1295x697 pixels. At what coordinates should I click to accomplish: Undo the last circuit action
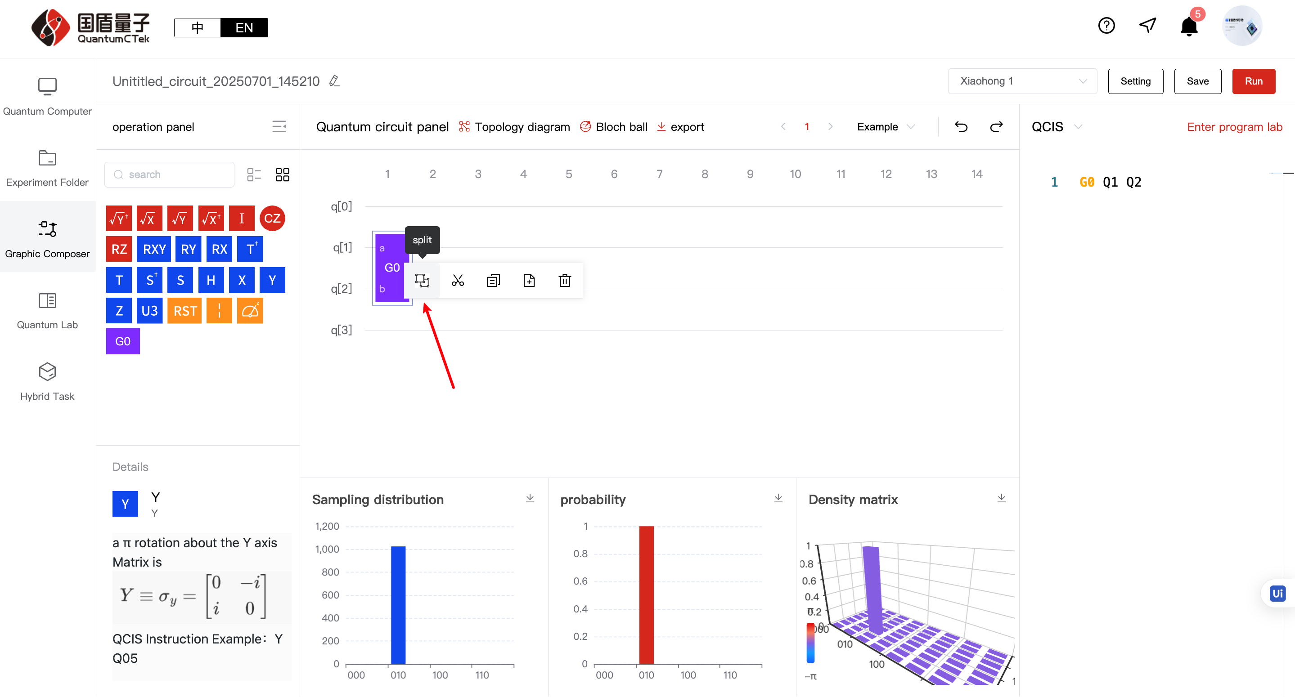(x=961, y=127)
